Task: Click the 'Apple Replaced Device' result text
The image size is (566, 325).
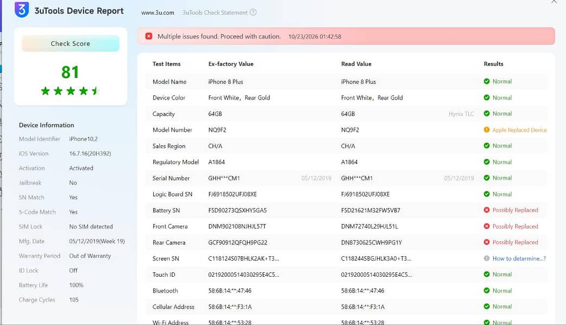Action: (519, 130)
